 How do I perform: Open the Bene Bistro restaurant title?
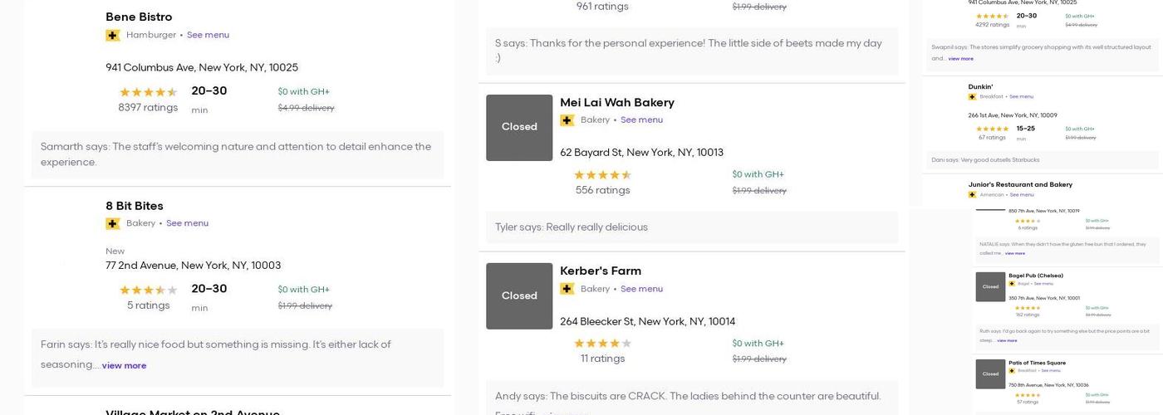point(139,17)
